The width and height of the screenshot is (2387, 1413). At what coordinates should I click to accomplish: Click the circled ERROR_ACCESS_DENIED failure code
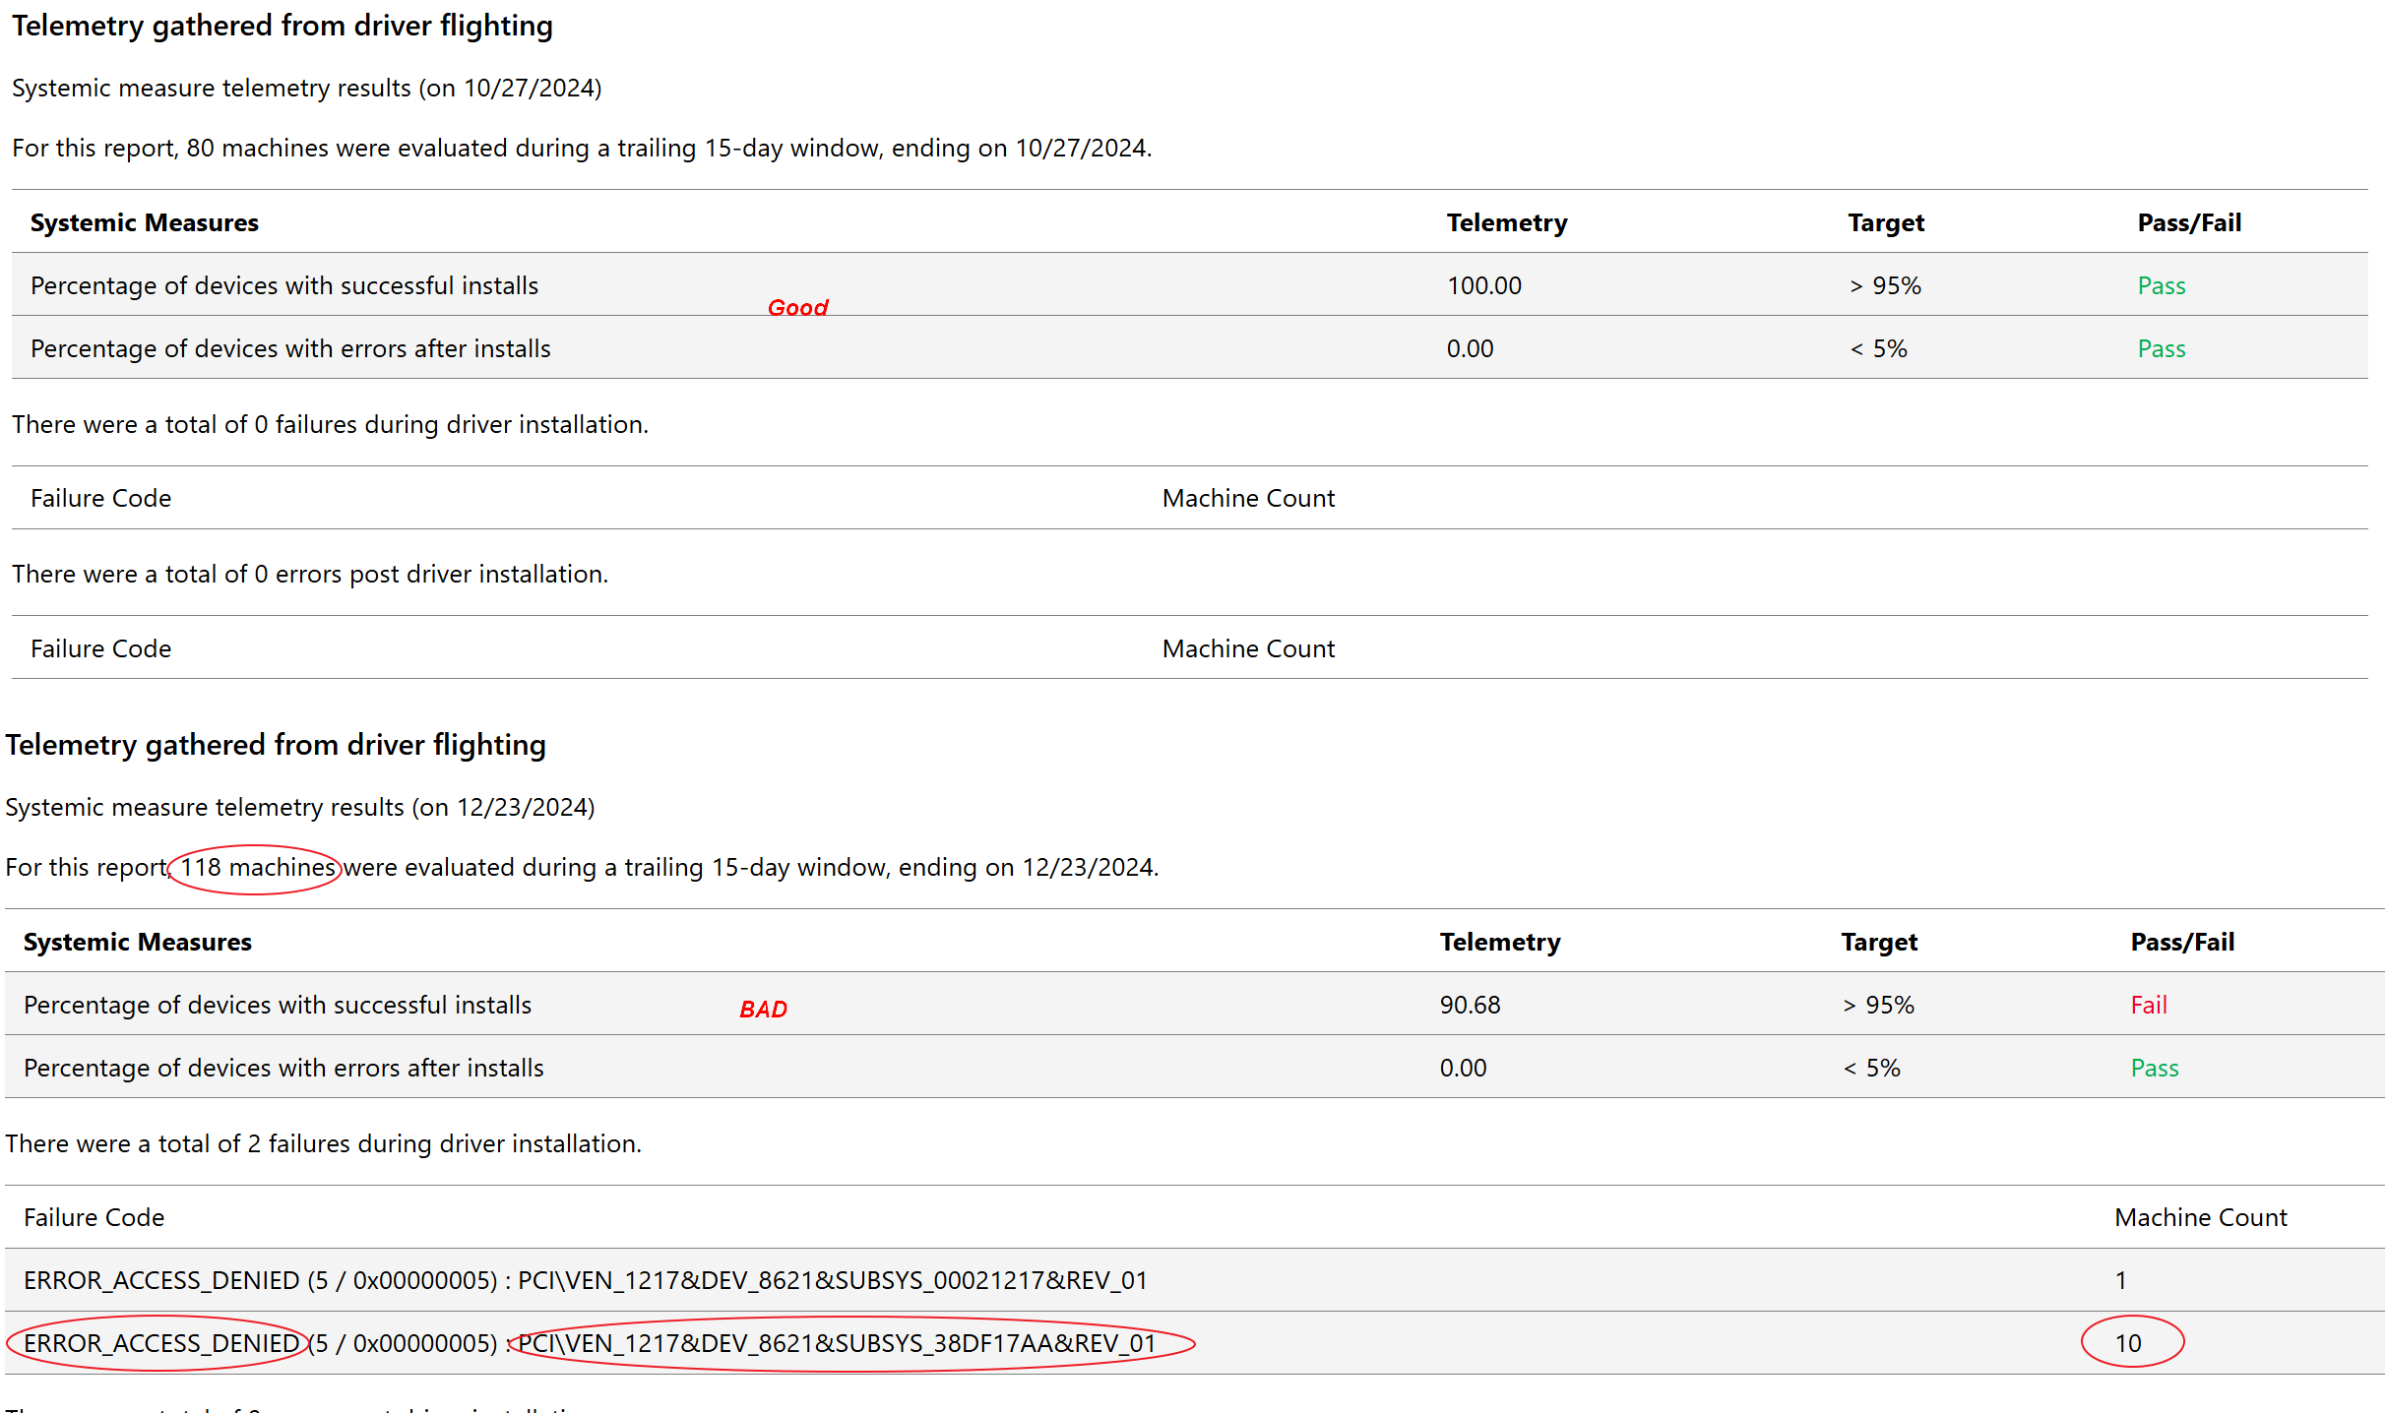pyautogui.click(x=160, y=1343)
